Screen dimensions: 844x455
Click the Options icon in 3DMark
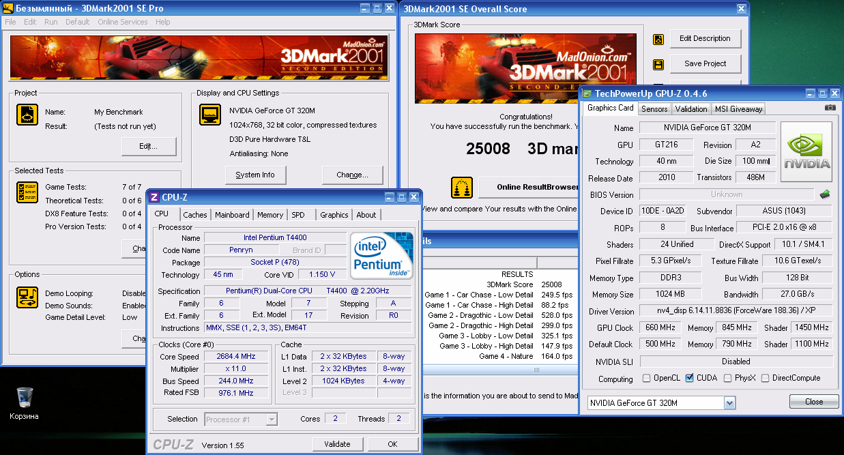point(27,296)
